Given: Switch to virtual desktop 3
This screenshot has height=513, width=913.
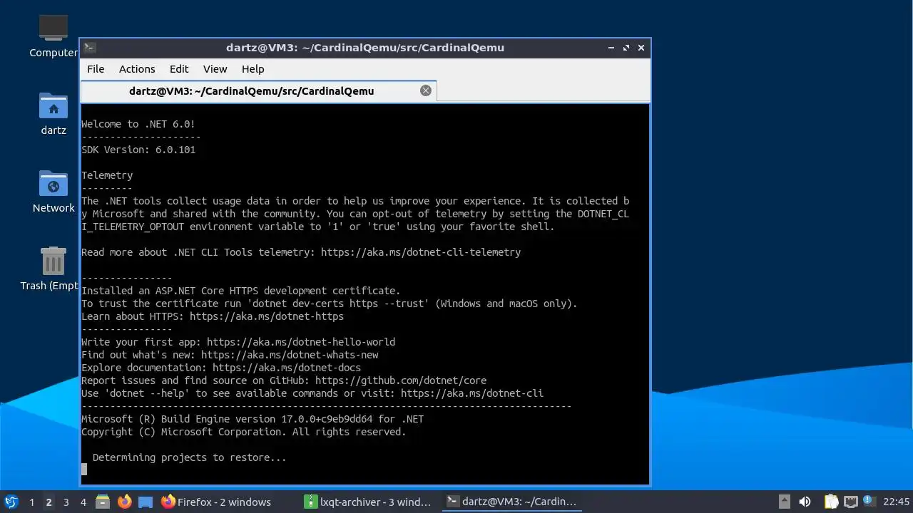Looking at the screenshot, I should point(66,502).
